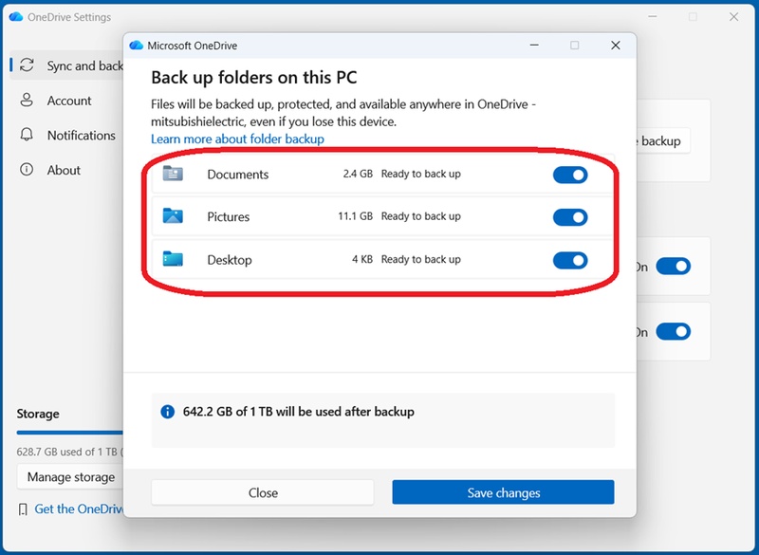Open About section in Settings sidebar
The height and width of the screenshot is (555, 759).
66,170
